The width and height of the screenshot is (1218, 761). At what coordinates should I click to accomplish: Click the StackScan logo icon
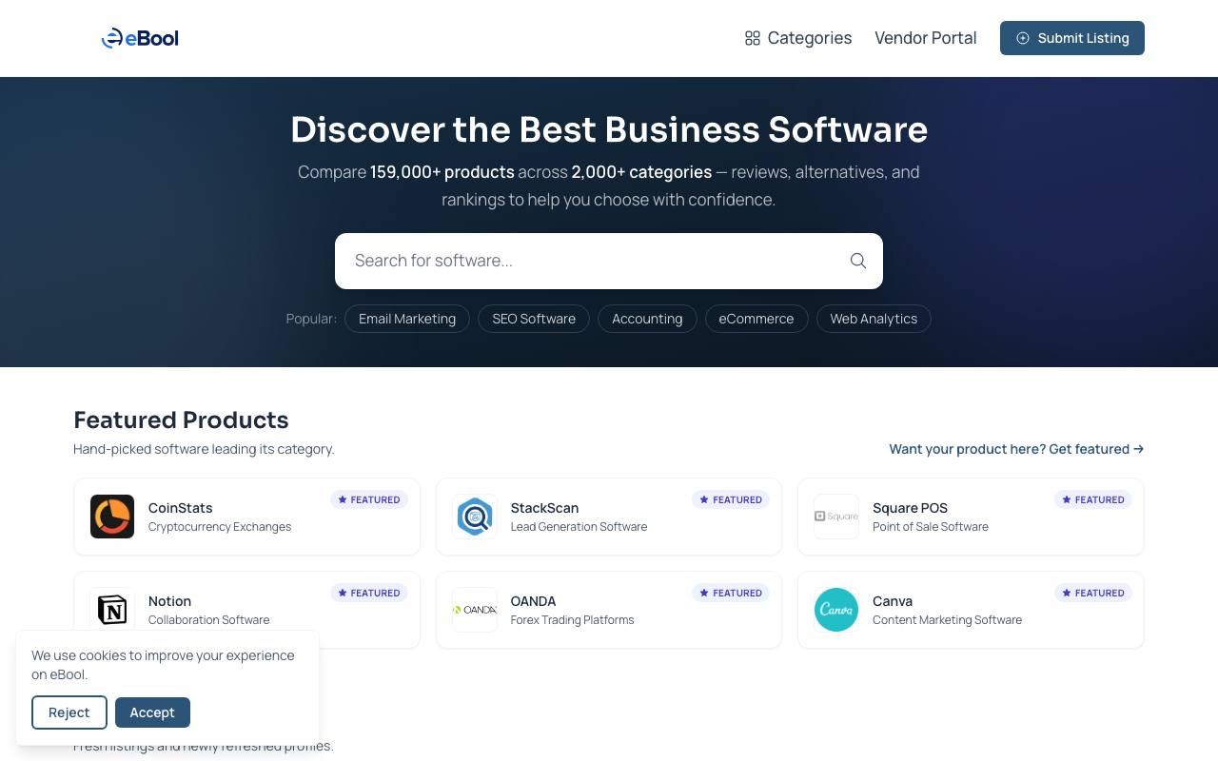[x=475, y=517]
